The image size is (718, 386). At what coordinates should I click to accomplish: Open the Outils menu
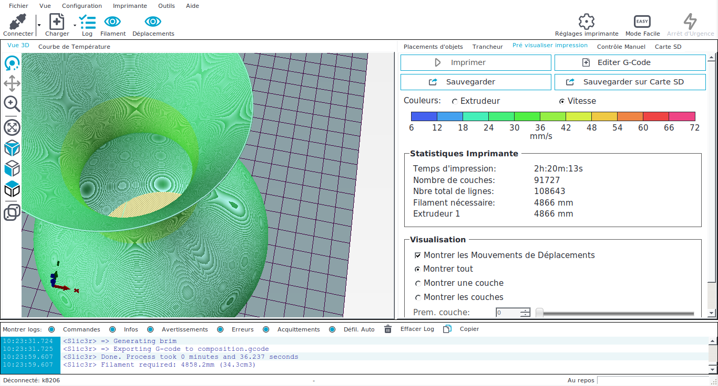[x=167, y=6]
